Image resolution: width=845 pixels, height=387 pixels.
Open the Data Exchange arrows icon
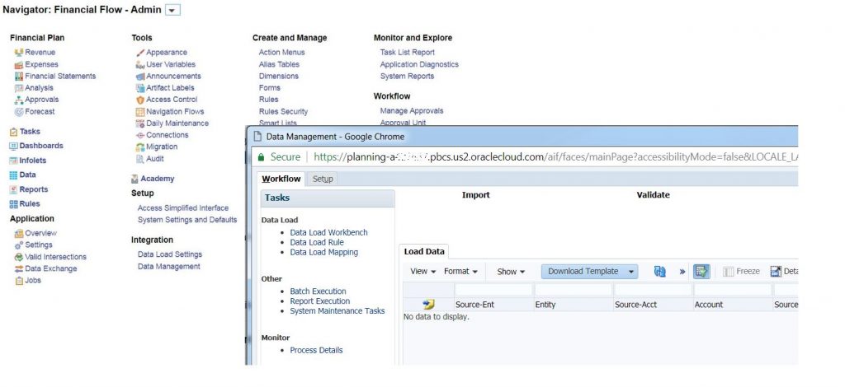click(x=19, y=268)
